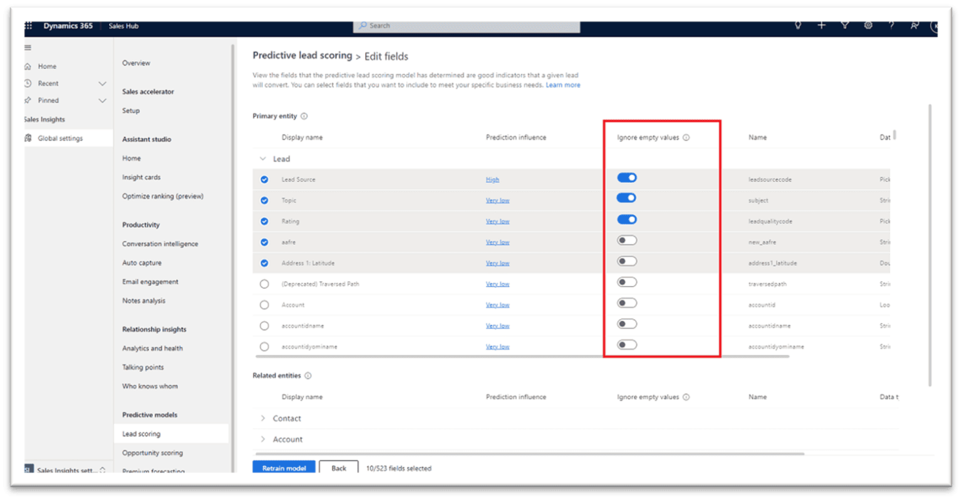Expand the Recent navigation section
Viewport: 962px width, 500px height.
102,84
